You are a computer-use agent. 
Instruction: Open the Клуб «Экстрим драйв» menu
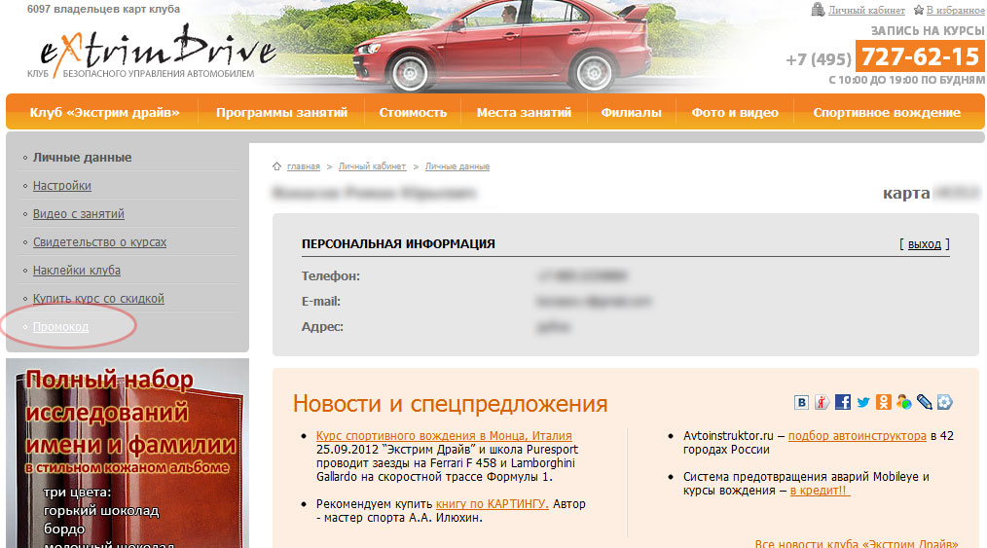pos(104,113)
